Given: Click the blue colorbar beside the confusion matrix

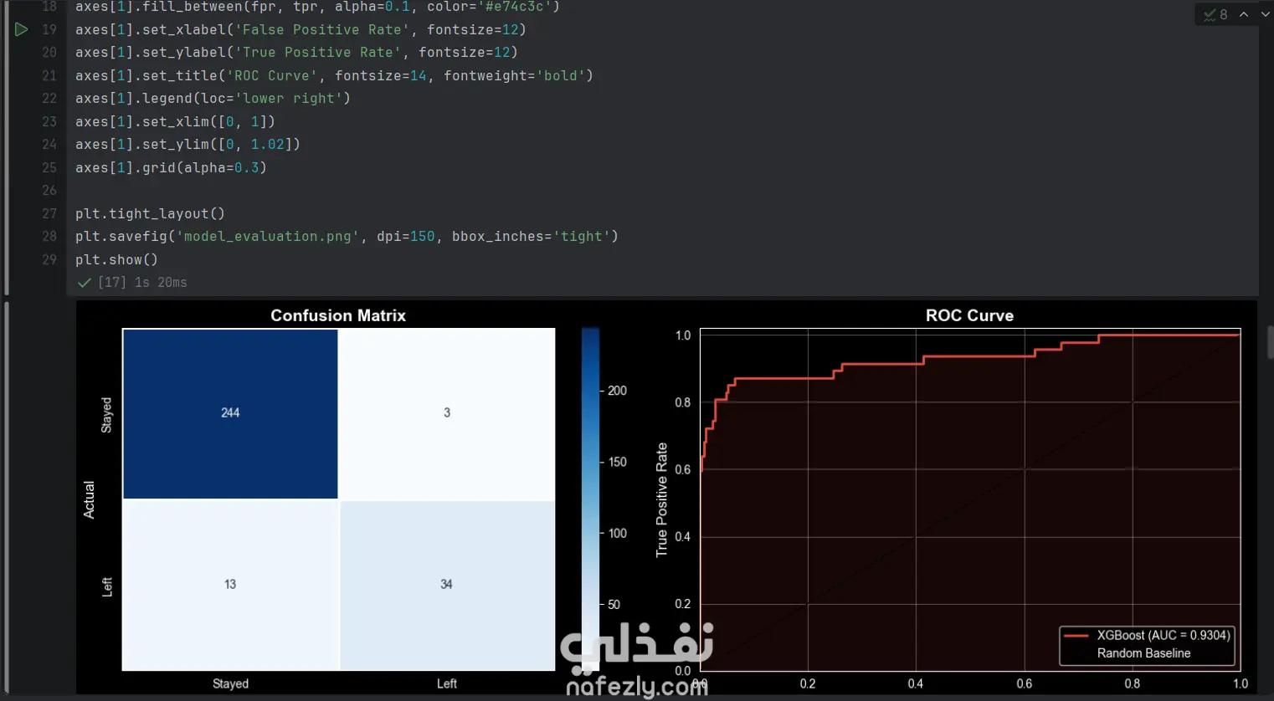Looking at the screenshot, I should click(590, 499).
